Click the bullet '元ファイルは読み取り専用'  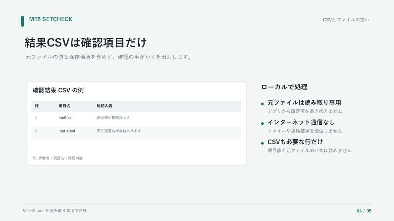click(x=304, y=103)
